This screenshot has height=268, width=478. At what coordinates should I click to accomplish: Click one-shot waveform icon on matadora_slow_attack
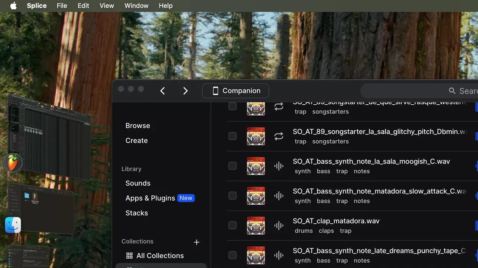pos(279,196)
